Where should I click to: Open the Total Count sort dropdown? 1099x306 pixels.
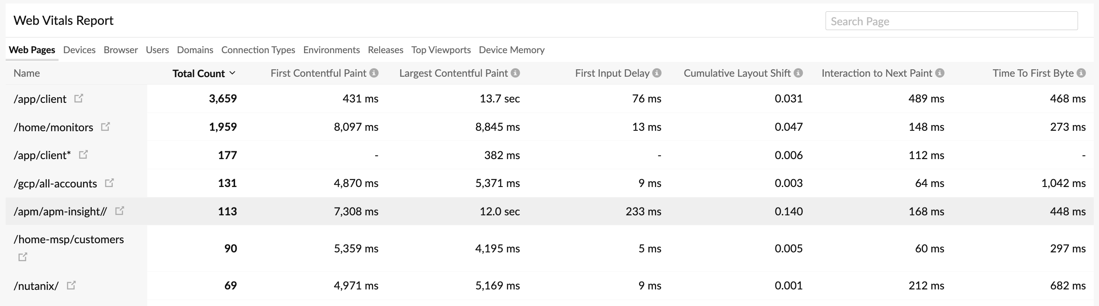233,73
